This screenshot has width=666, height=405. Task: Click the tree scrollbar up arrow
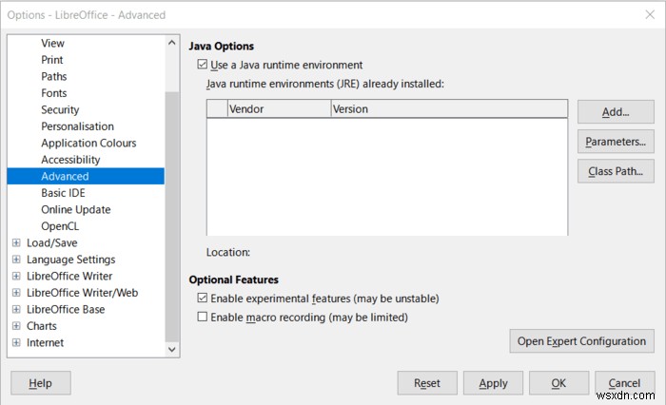[x=171, y=43]
